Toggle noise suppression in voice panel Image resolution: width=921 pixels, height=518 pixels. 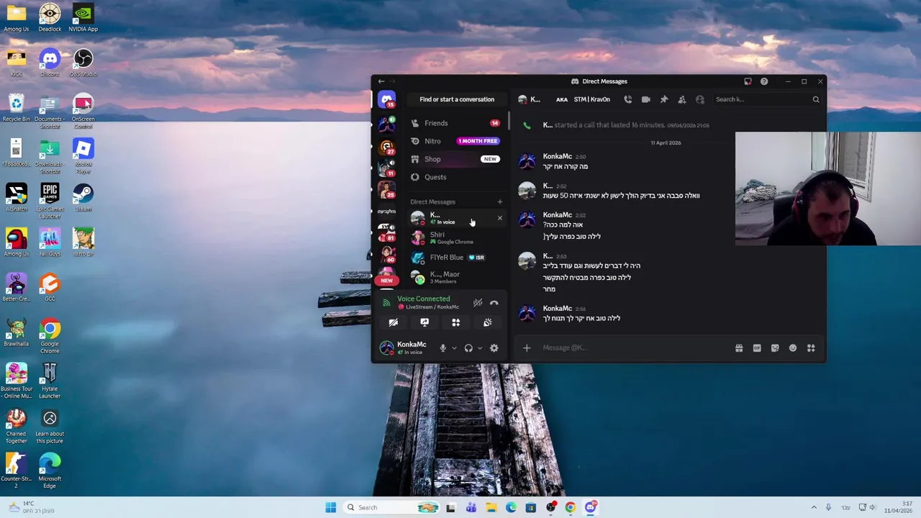478,303
